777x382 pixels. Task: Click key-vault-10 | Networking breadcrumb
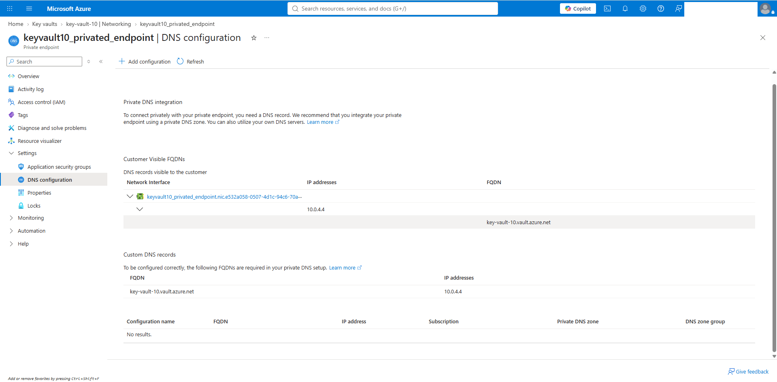point(98,24)
